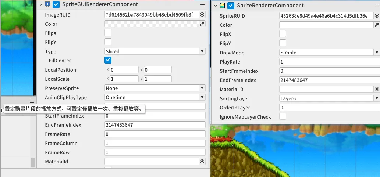Click the LocalPosition X field

pos(124,70)
